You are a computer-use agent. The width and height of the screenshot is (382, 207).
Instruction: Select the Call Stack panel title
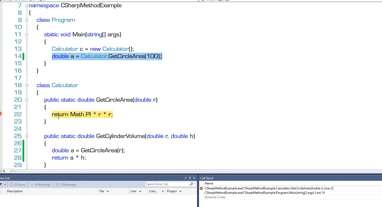tap(207, 178)
